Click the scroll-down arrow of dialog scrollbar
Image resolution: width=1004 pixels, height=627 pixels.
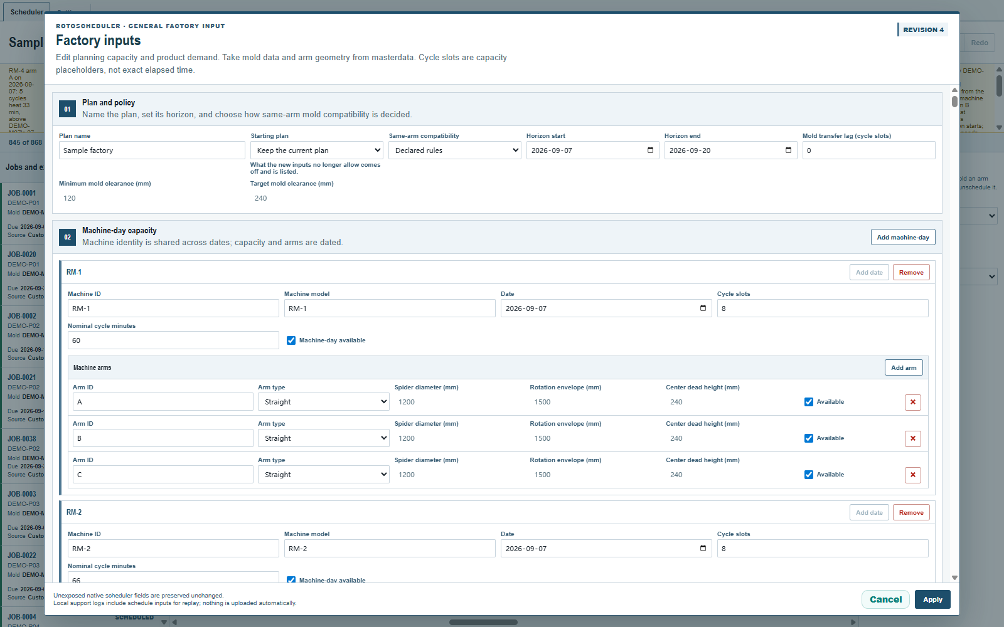click(954, 578)
